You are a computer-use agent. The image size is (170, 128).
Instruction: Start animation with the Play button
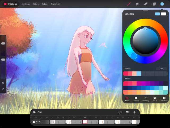(x=37, y=112)
